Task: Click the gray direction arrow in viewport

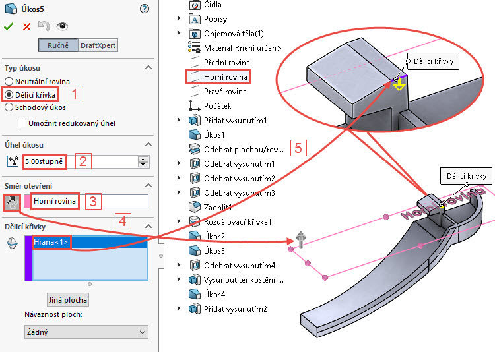Action: coord(301,239)
